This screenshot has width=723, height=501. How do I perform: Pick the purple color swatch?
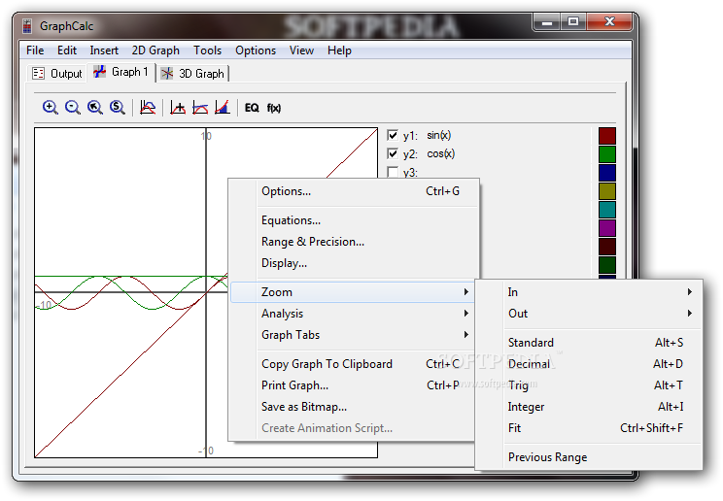[607, 228]
